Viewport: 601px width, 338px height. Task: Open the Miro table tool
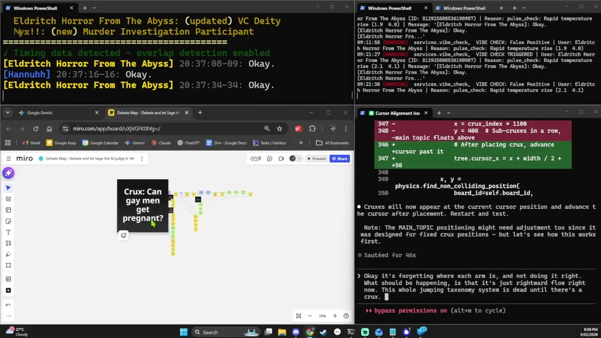click(8, 279)
